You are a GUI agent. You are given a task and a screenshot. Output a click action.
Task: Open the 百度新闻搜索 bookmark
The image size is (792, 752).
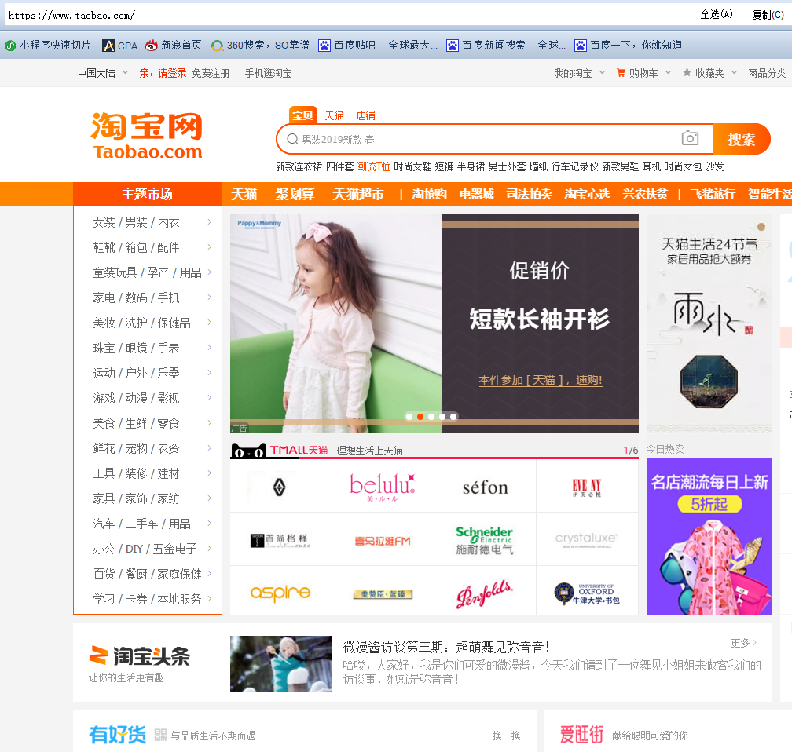pos(506,46)
